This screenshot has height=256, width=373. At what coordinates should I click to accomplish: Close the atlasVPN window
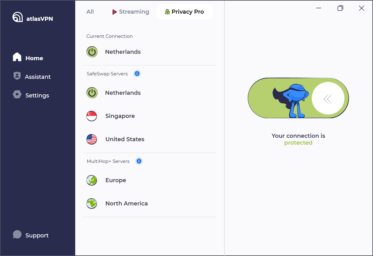coord(361,8)
